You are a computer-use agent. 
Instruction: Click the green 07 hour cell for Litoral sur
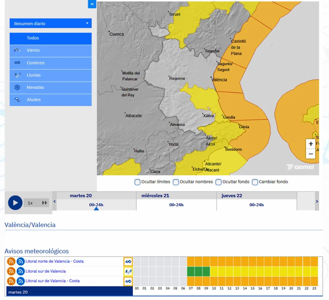tap(191, 271)
